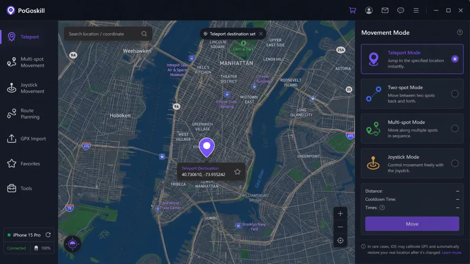This screenshot has height=264, width=470.
Task: Click the One World Trade Center map label
Action: (x=170, y=205)
